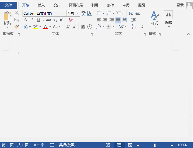Apply character shading icon
The width and height of the screenshot is (193, 148).
(83, 27)
